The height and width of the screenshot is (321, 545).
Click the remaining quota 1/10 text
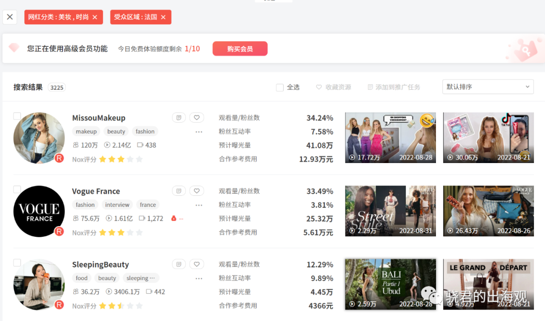click(192, 48)
